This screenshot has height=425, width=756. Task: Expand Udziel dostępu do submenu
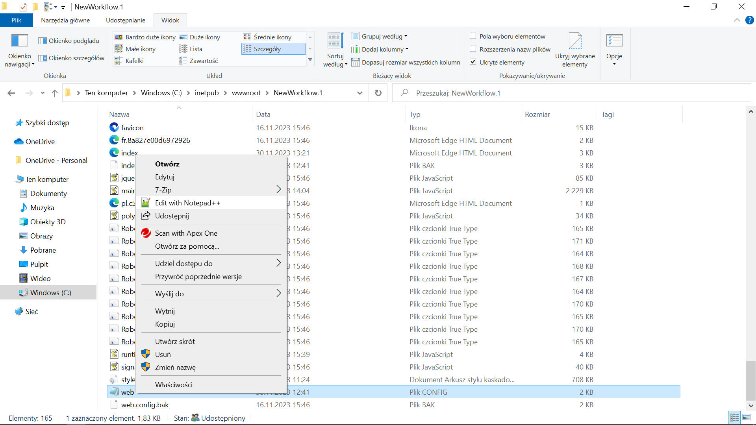pyautogui.click(x=211, y=264)
